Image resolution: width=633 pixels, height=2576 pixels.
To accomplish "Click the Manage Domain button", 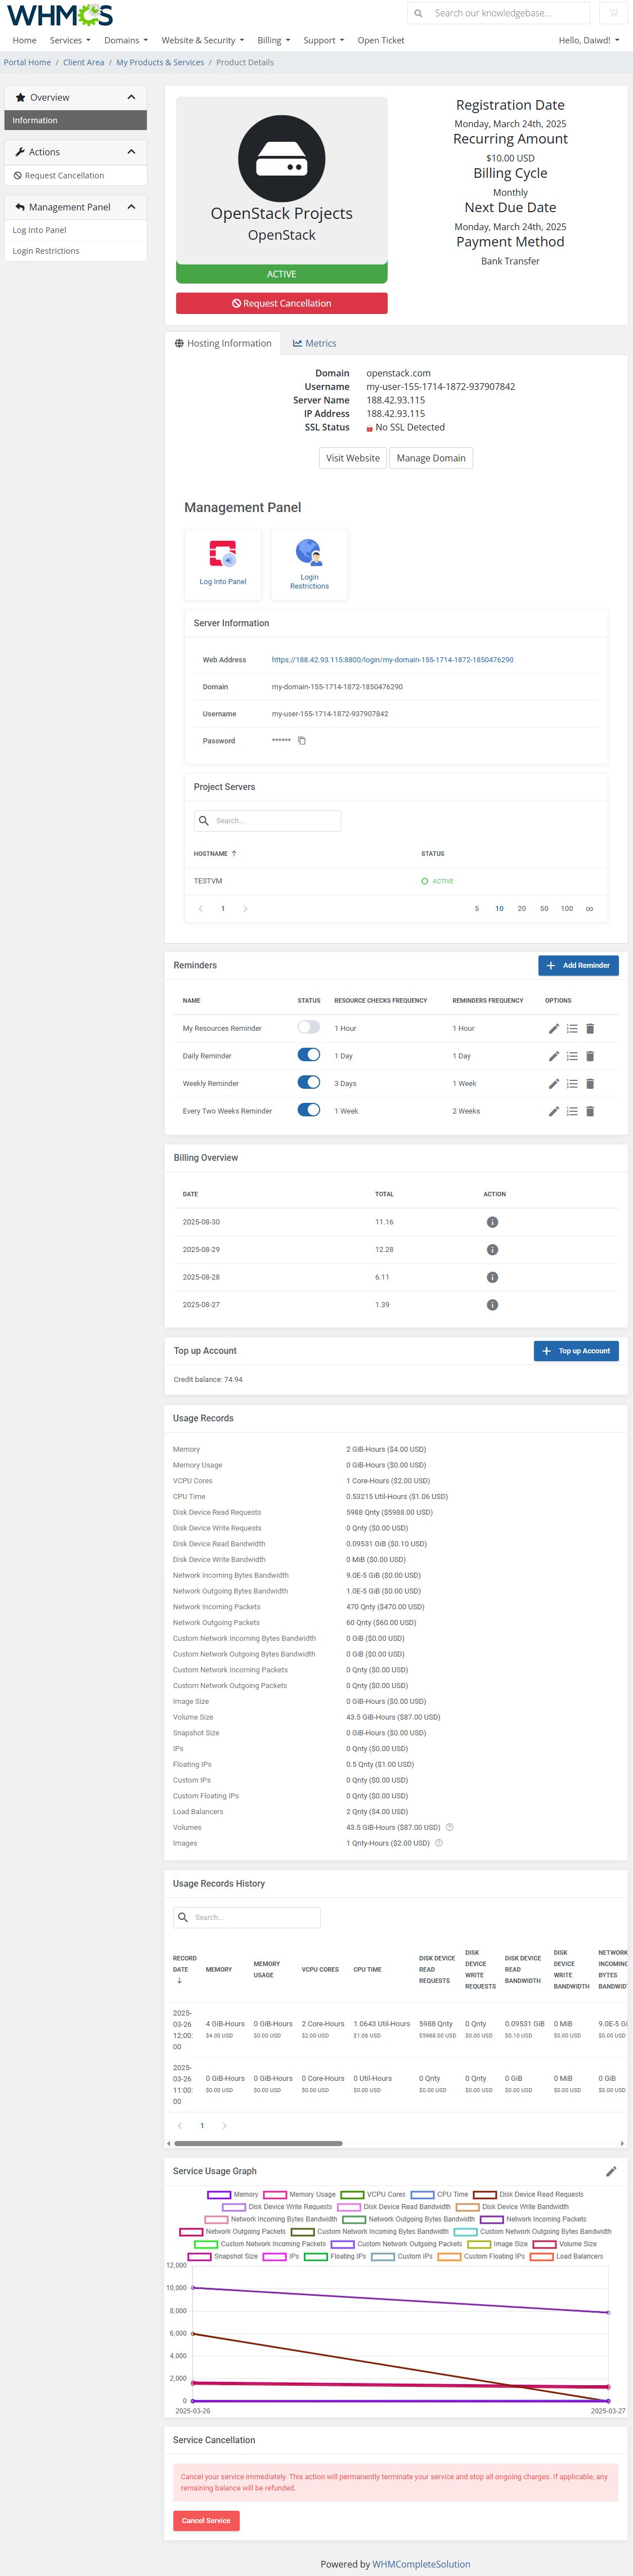I will pos(431,458).
